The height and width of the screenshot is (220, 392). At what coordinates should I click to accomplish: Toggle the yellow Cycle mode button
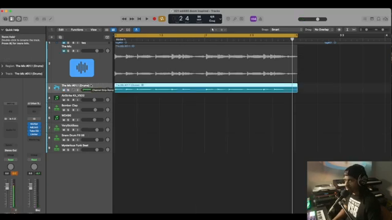click(x=162, y=19)
